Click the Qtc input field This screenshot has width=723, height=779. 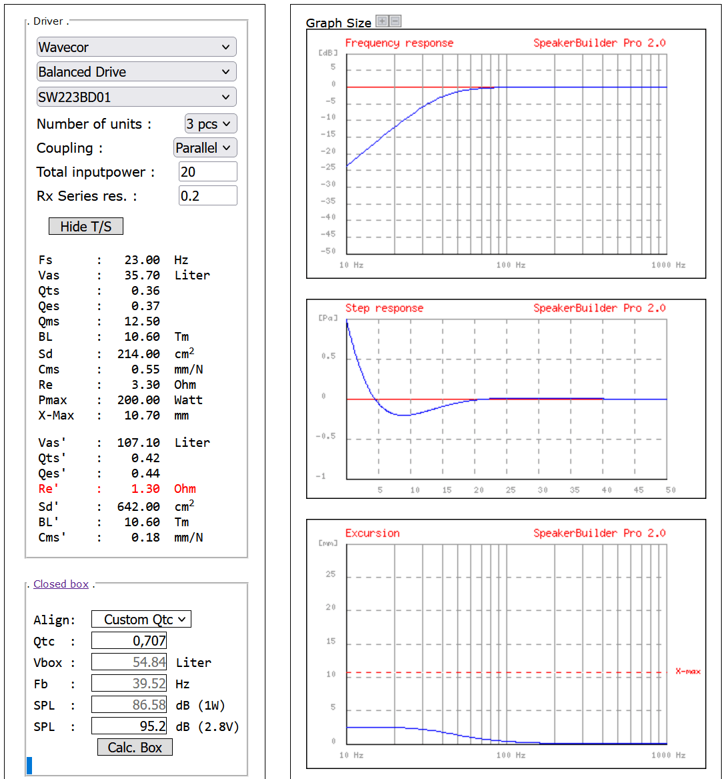point(129,640)
